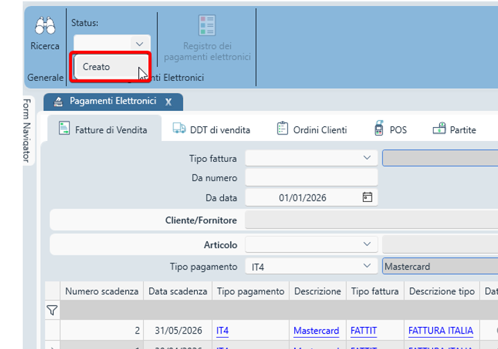Click the grid filter funnel icon
The image size is (498, 349).
click(52, 310)
